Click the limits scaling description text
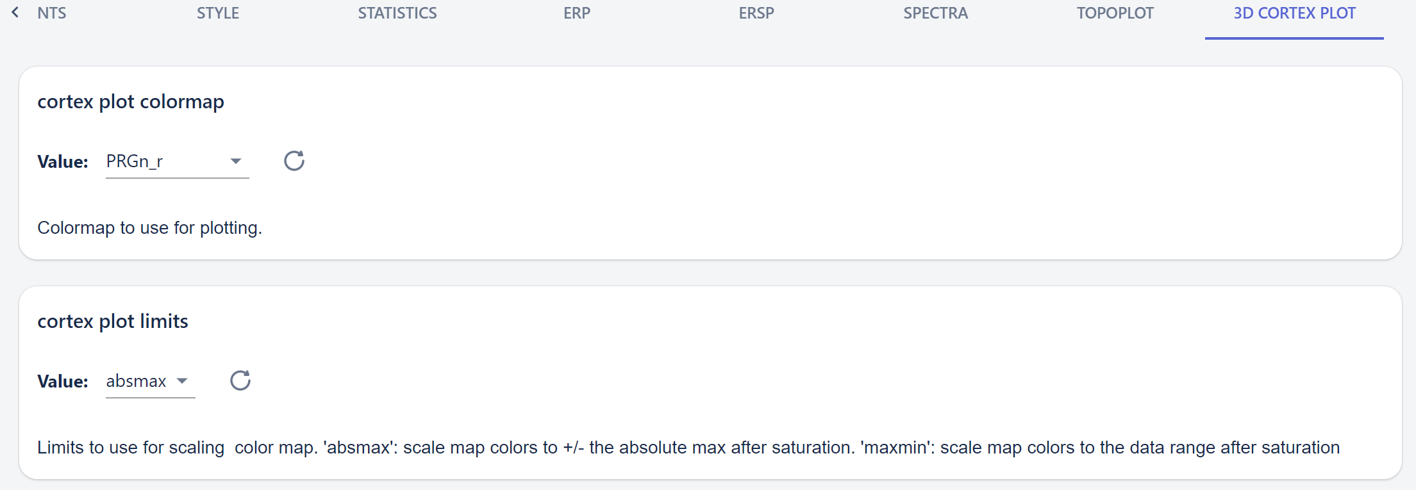The width and height of the screenshot is (1416, 490). click(688, 448)
